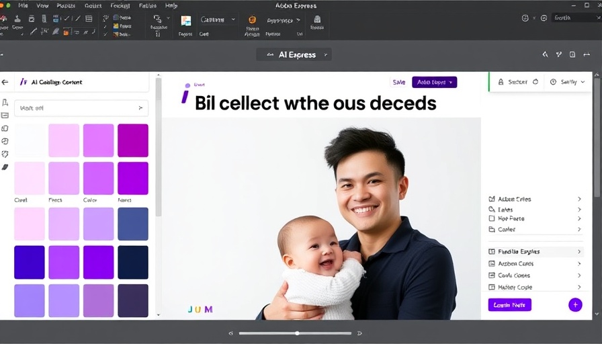Click the shield icon in left sidebar strip

[5, 154]
